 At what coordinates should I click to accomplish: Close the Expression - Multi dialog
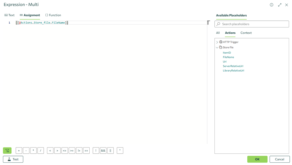click(286, 5)
